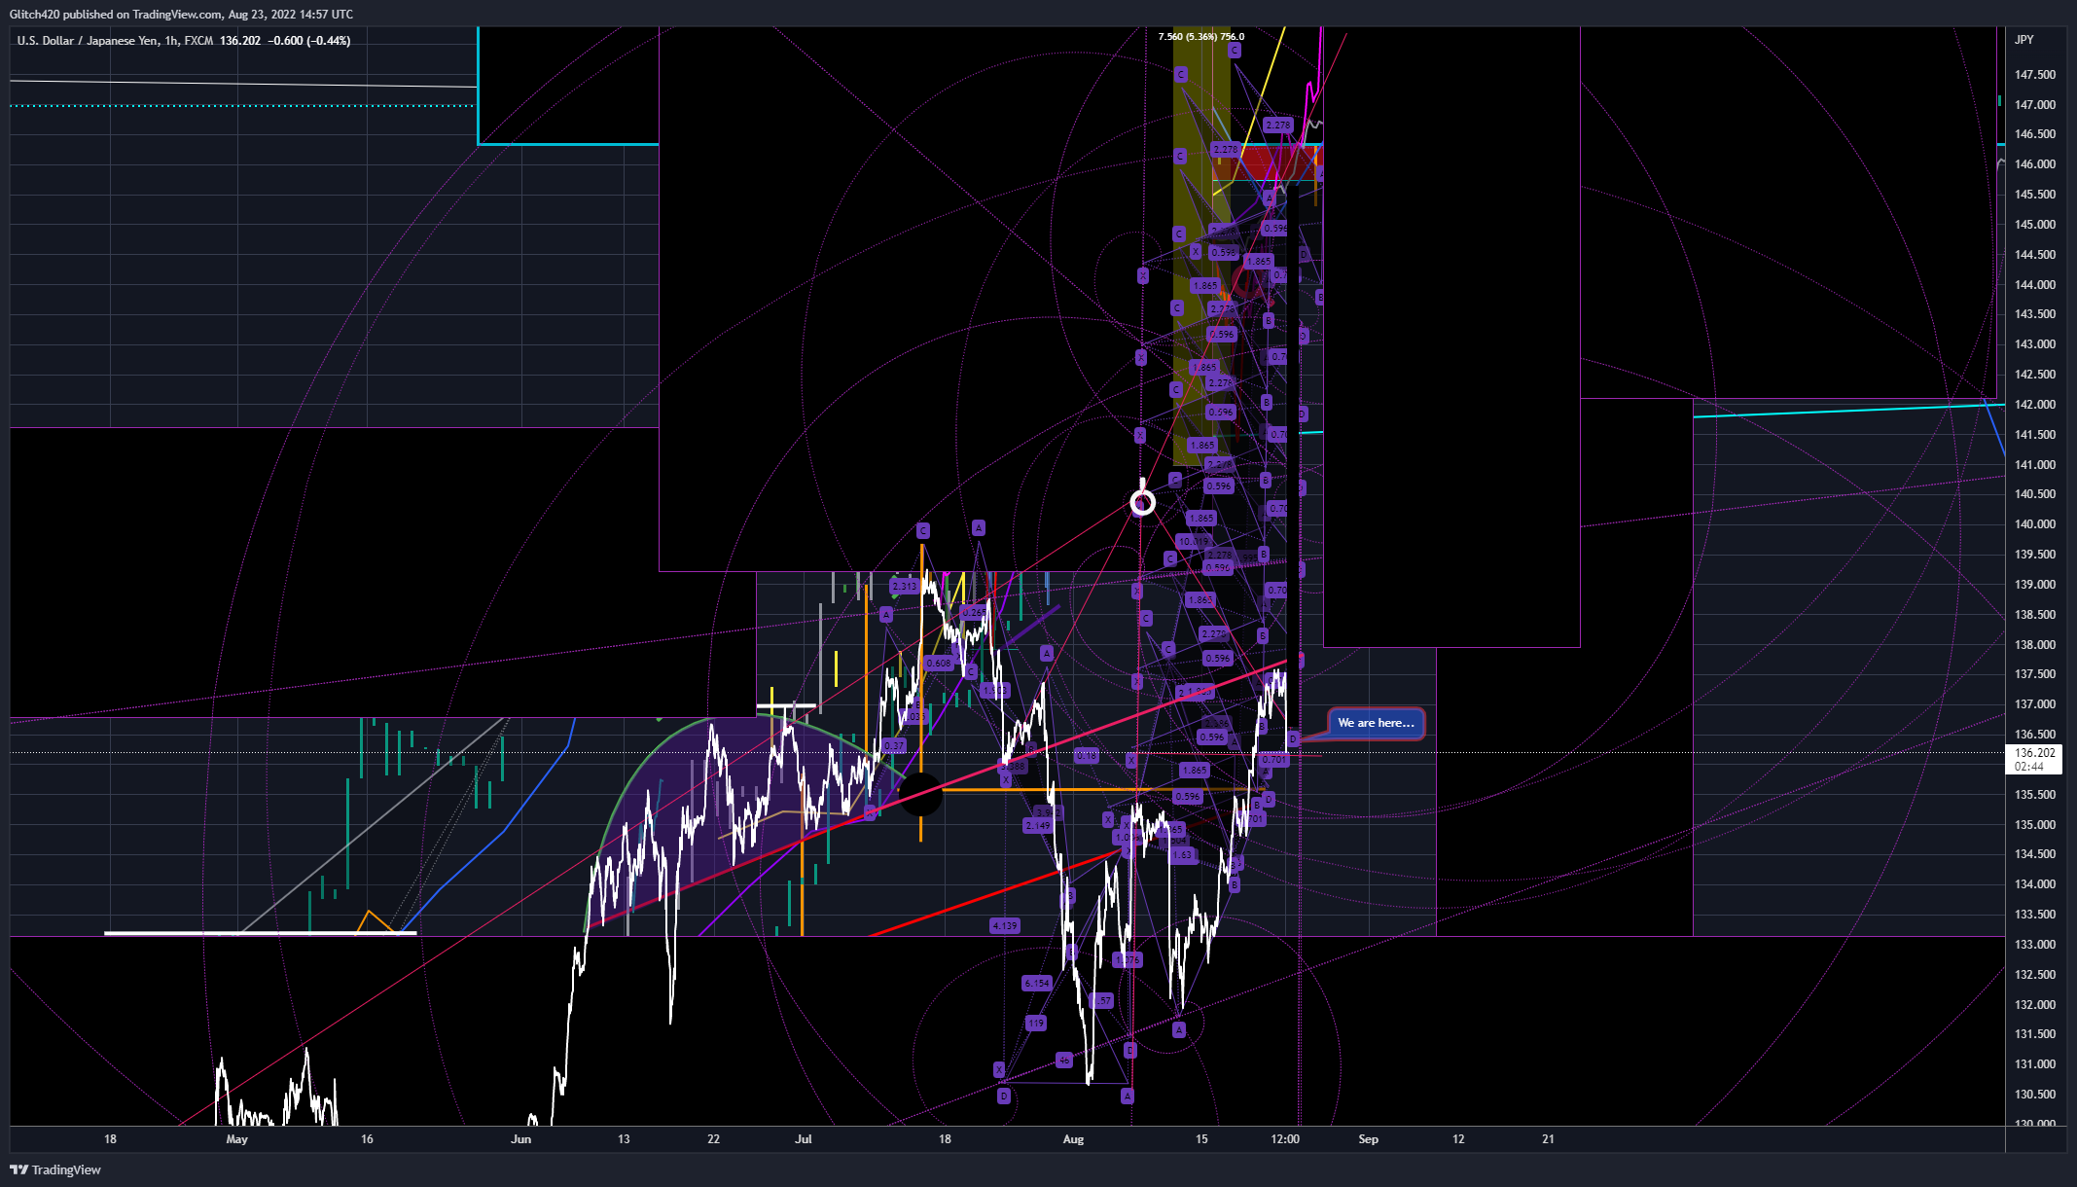
Task: Select the 6.154 ratio label
Action: pyautogui.click(x=1037, y=983)
